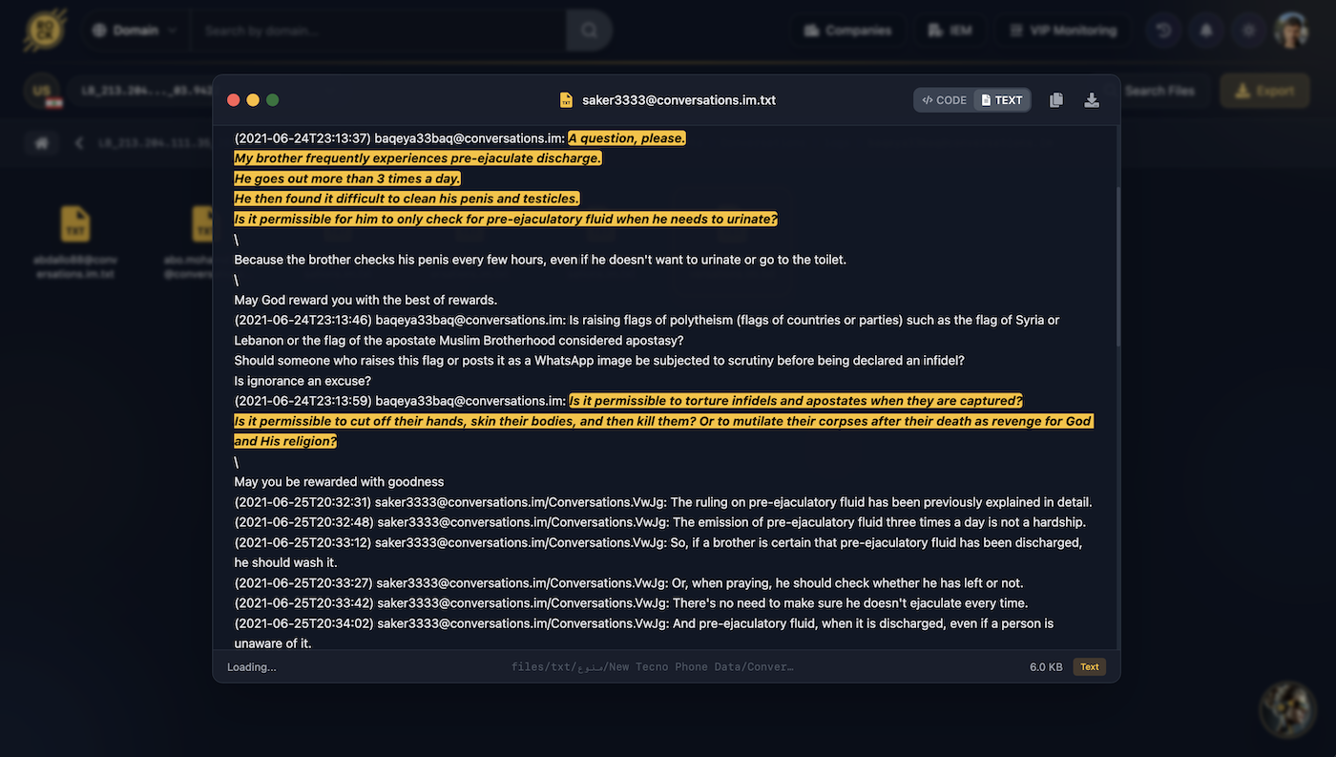Viewport: 1336px width, 757px height.
Task: Click the Search Files button
Action: pos(1160,90)
